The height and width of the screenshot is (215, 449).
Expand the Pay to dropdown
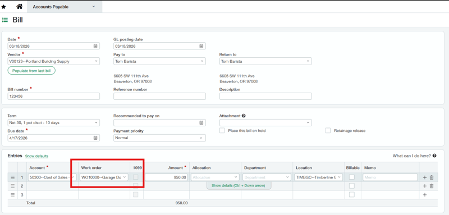pyautogui.click(x=202, y=61)
